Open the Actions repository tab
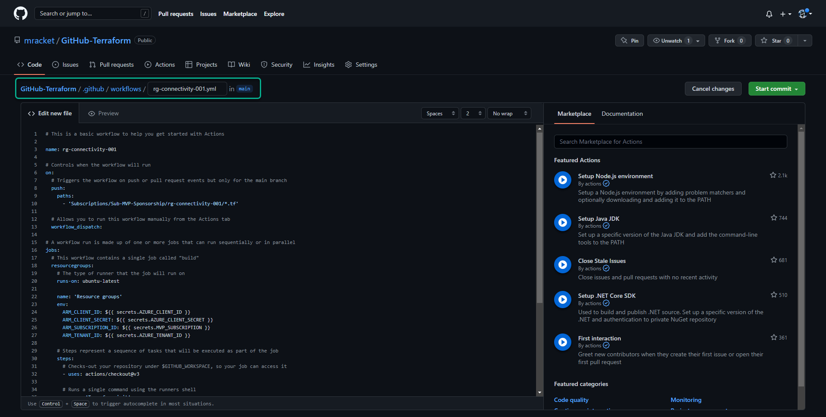This screenshot has width=826, height=417. [x=160, y=65]
